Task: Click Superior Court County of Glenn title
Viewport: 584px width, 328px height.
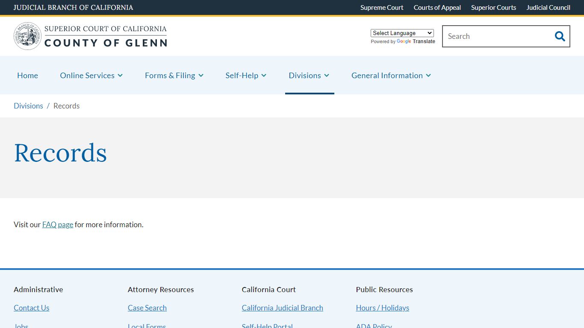Action: coord(106,36)
